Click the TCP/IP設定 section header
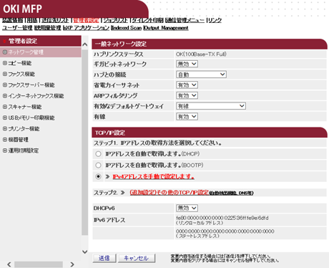 [210, 133]
